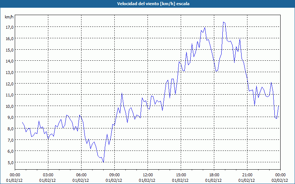Image resolution: width=295 pixels, height=184 pixels.
Task: Click the '00:00' time label above '01/02/12'
Action: tap(15, 175)
